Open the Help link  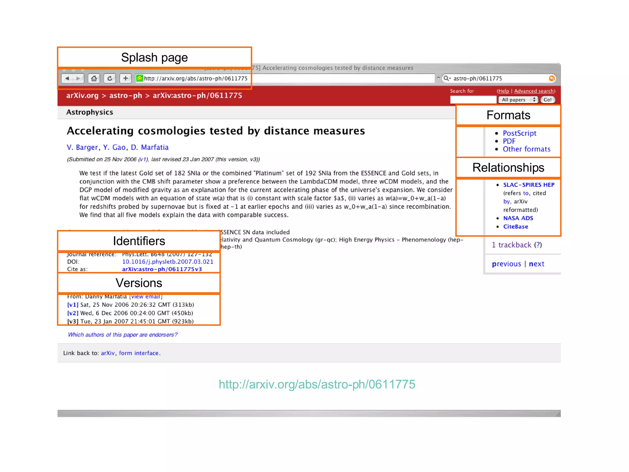[x=503, y=91]
